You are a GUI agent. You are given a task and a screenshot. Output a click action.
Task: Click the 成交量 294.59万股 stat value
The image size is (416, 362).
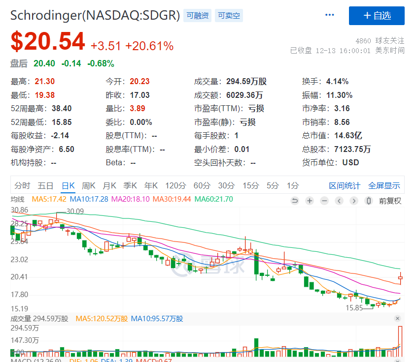246,81
